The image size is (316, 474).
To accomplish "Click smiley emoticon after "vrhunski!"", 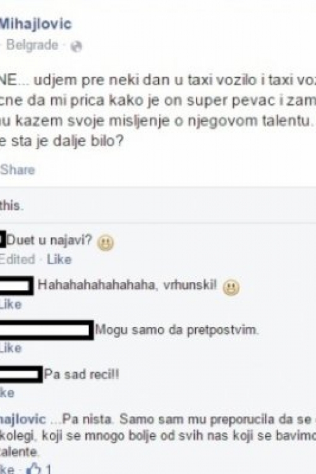I will pyautogui.click(x=231, y=286).
